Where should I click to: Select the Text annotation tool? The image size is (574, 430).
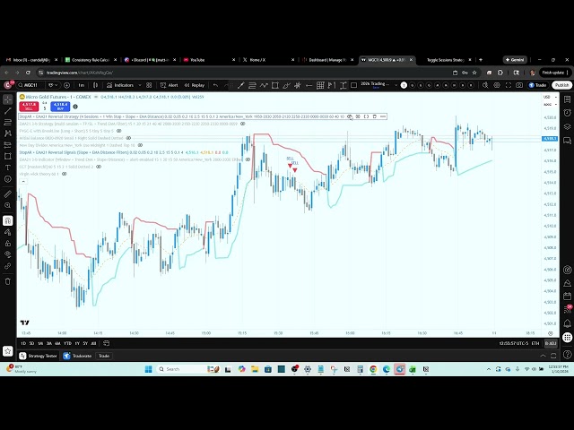[x=8, y=168]
